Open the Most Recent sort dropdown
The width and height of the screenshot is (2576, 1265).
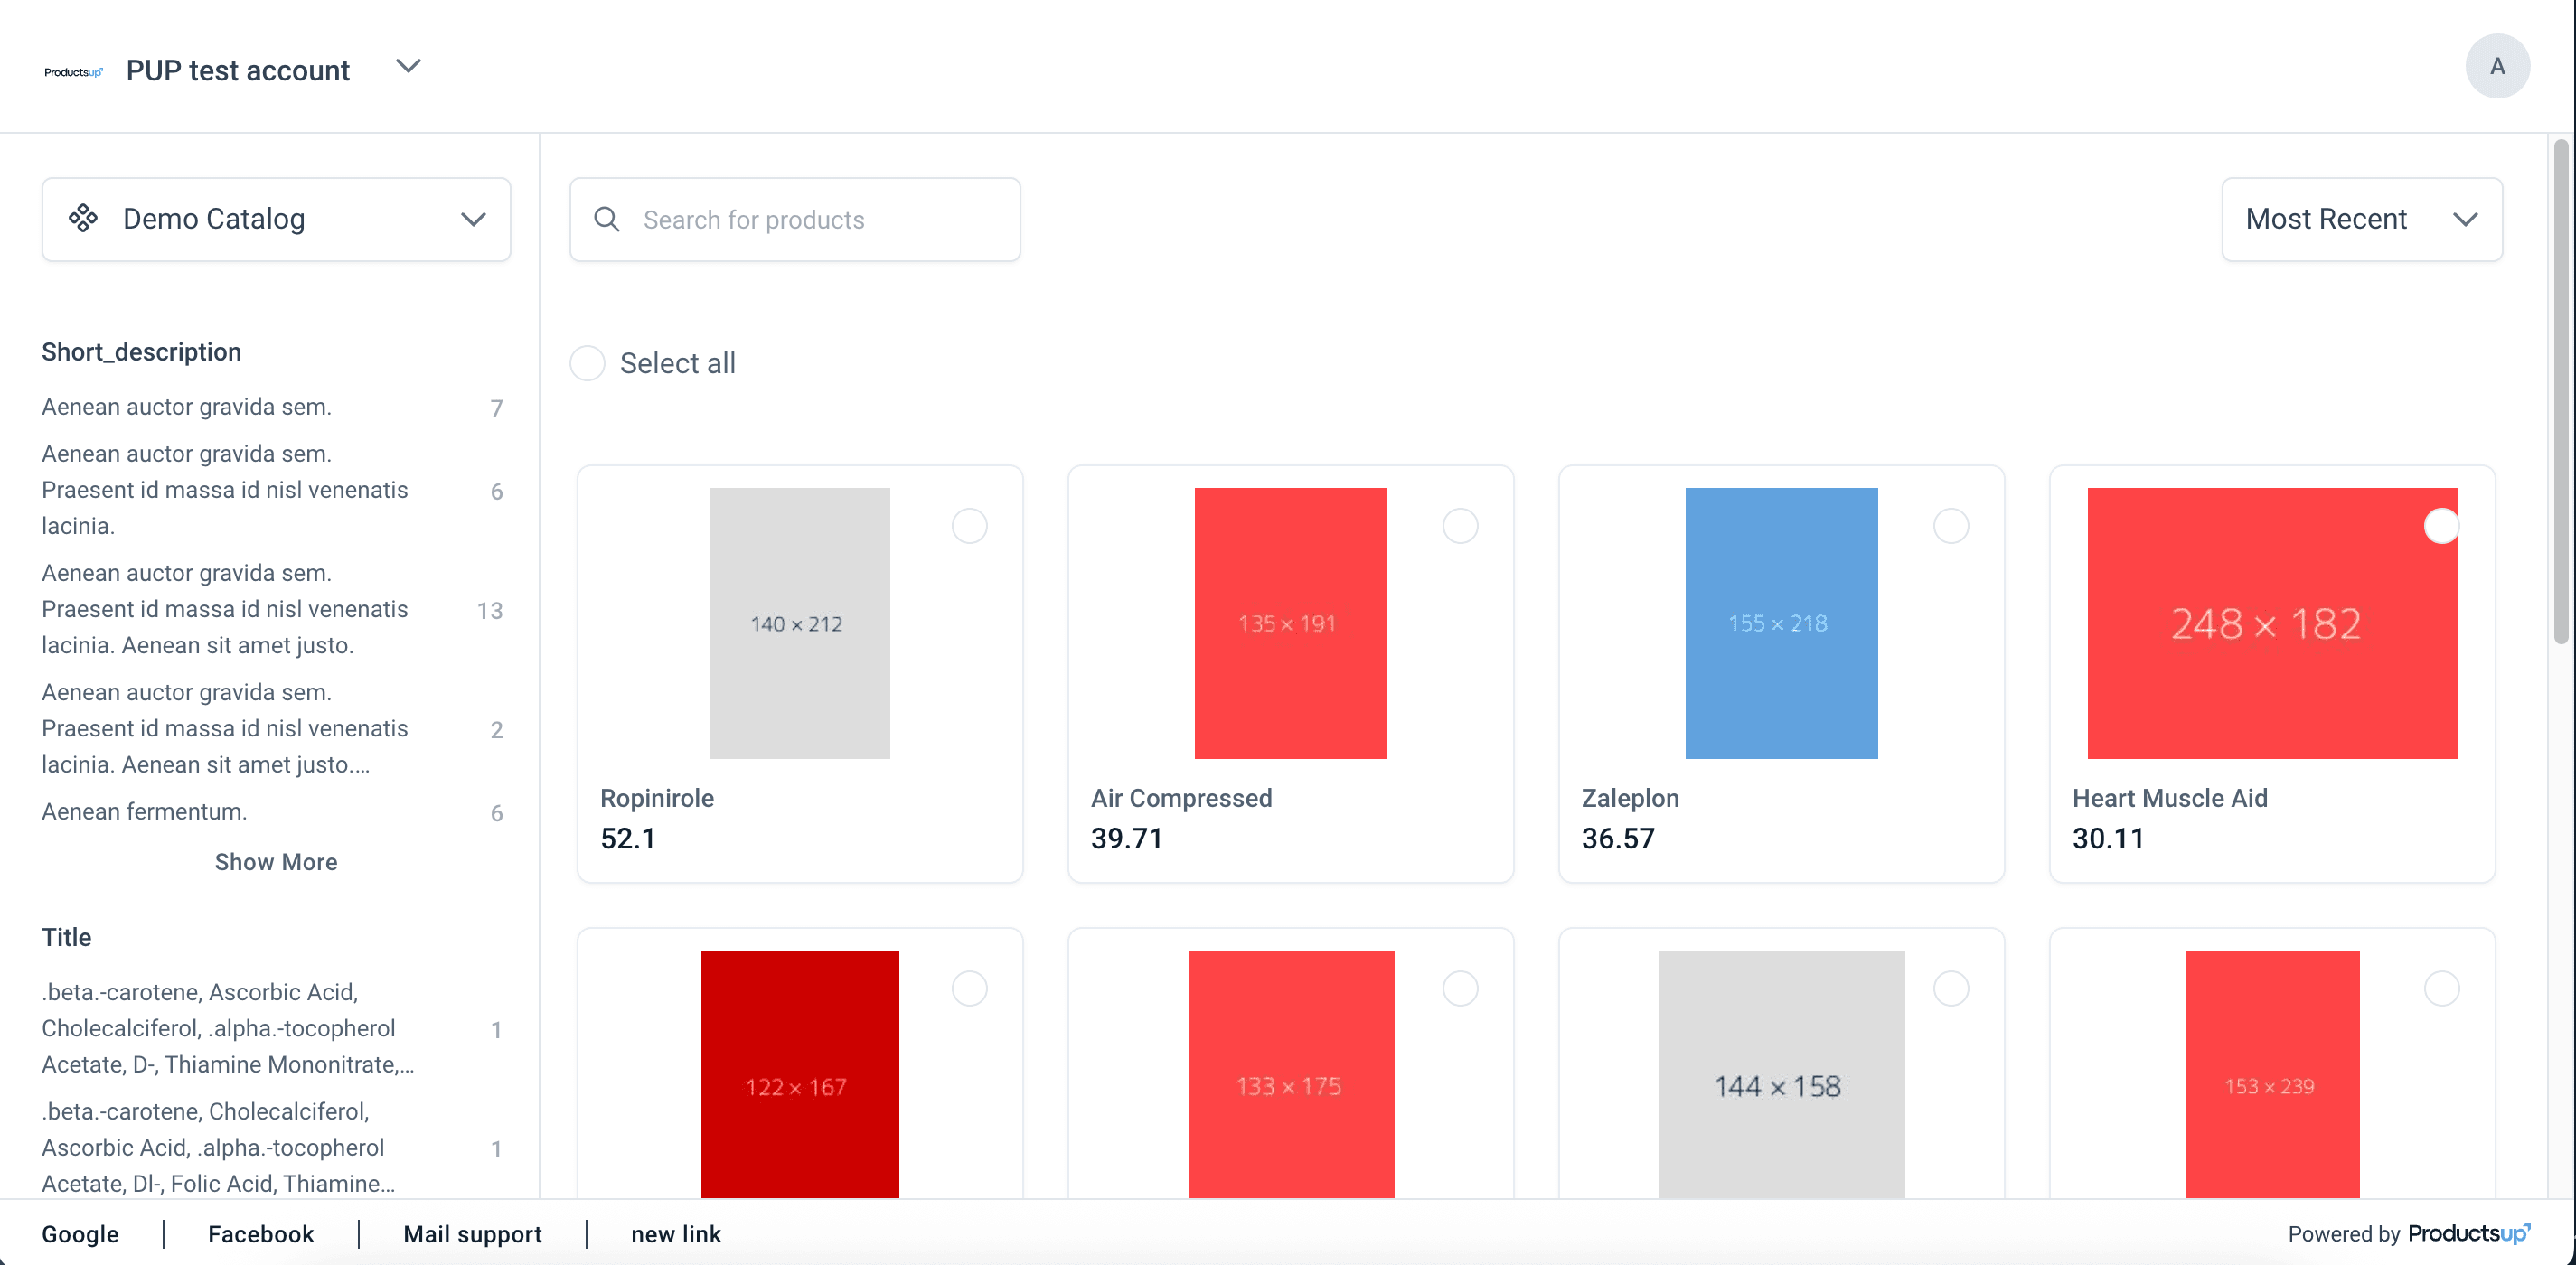pyautogui.click(x=2361, y=219)
